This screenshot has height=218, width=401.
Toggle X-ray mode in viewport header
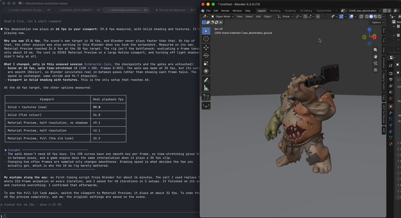pyautogui.click(x=361, y=16)
